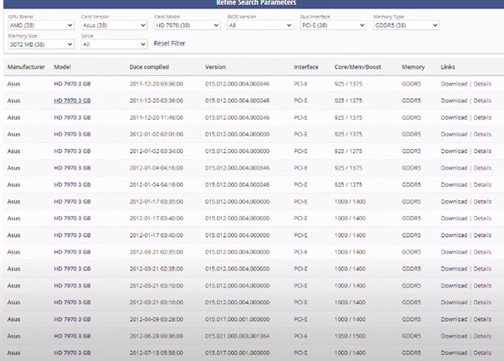Download the BIOS compiled 2011-12-20 11:46:00
This screenshot has height=361, width=504.
click(454, 117)
